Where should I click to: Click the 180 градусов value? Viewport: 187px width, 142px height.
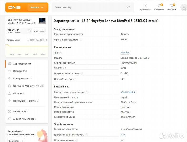[x=128, y=117]
